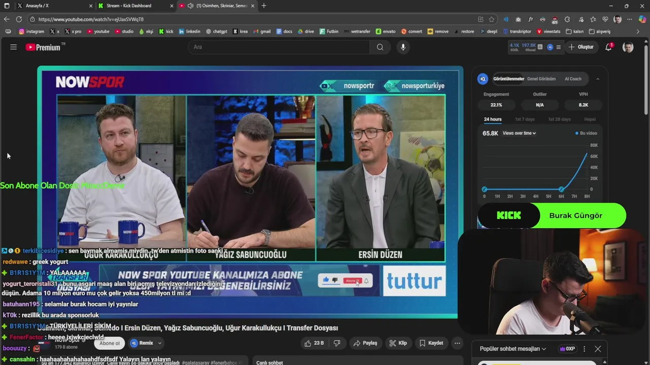Open the wetransfer bookmark
The height and width of the screenshot is (365, 650).
pos(356,31)
